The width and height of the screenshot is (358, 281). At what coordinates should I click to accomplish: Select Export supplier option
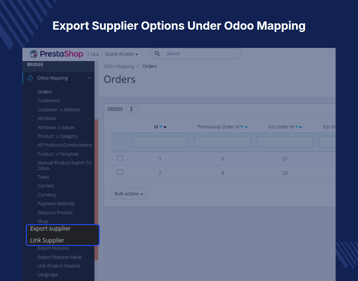(50, 229)
